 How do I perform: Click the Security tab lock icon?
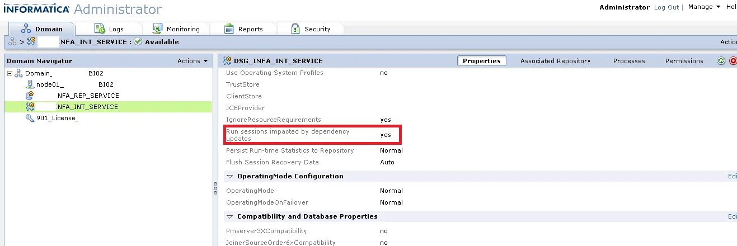[x=295, y=29]
